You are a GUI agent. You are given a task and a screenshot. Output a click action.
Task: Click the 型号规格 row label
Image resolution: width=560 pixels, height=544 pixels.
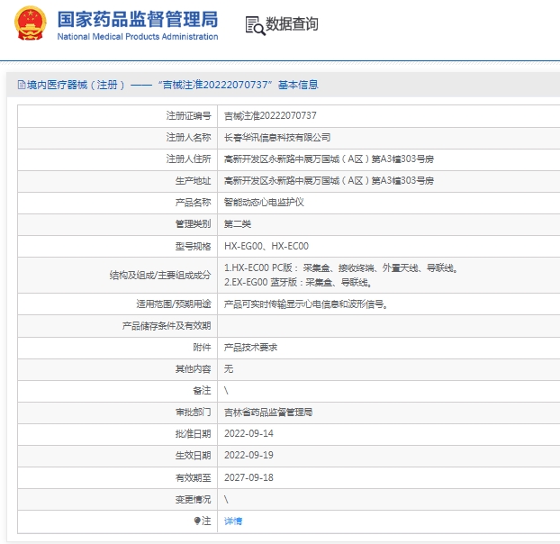pyautogui.click(x=193, y=246)
